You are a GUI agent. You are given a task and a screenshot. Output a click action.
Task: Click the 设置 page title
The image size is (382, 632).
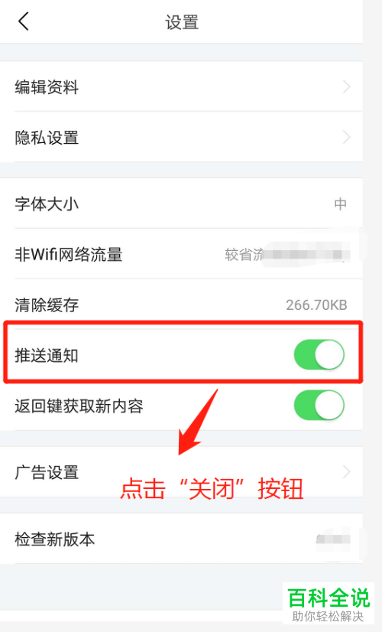point(182,22)
